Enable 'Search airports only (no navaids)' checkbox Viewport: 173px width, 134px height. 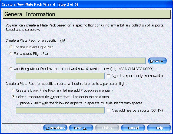pos(108,76)
